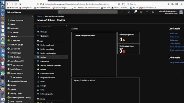
Task: Open portal settings gear
Action: pos(141,12)
